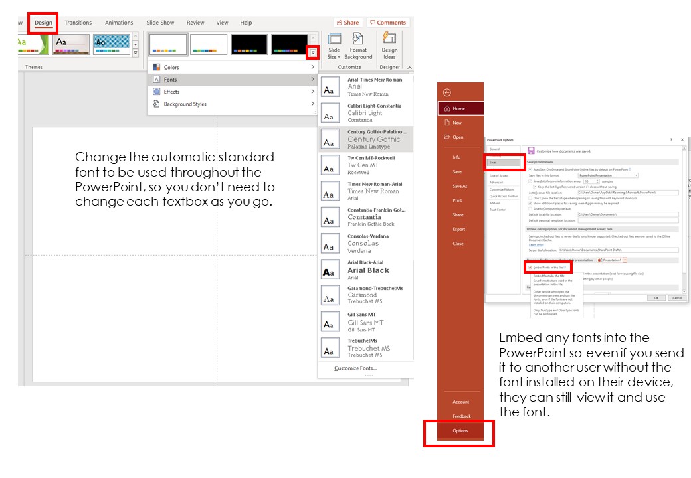
Task: Open the Review tab
Action: 195,23
